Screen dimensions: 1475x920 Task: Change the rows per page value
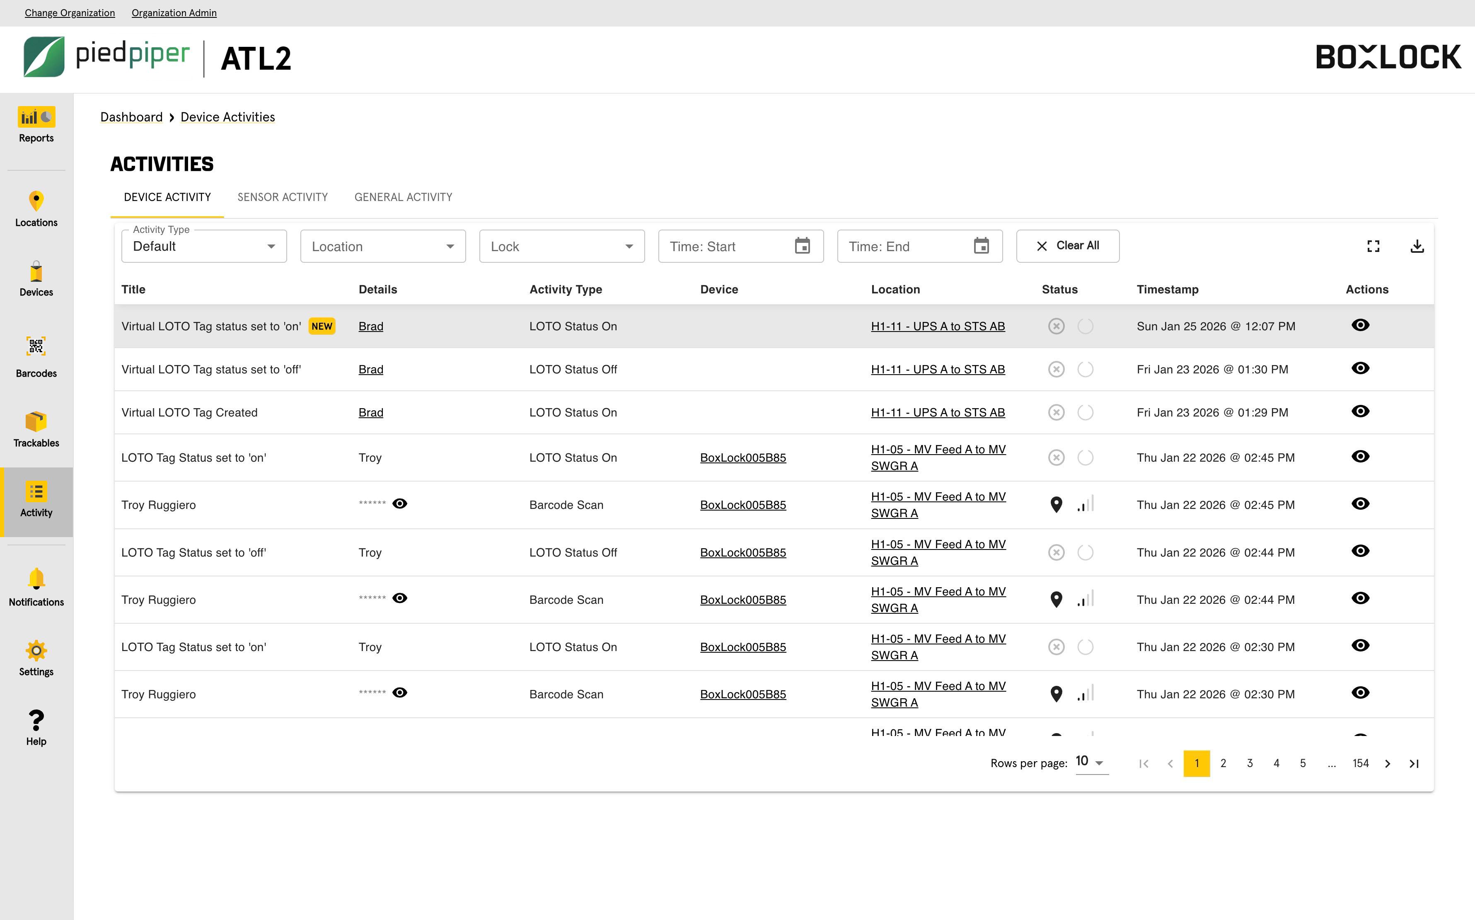pos(1089,761)
